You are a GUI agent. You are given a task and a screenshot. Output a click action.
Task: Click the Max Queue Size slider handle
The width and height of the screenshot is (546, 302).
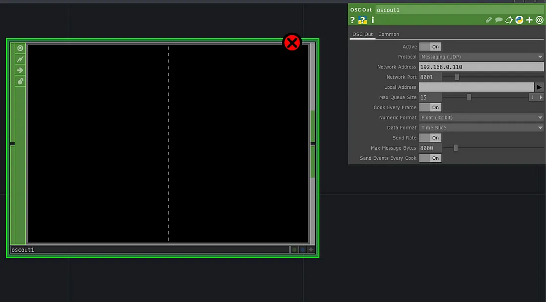469,97
